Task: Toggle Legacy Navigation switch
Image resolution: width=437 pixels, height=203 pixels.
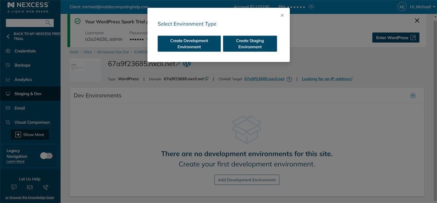Action: [46, 156]
